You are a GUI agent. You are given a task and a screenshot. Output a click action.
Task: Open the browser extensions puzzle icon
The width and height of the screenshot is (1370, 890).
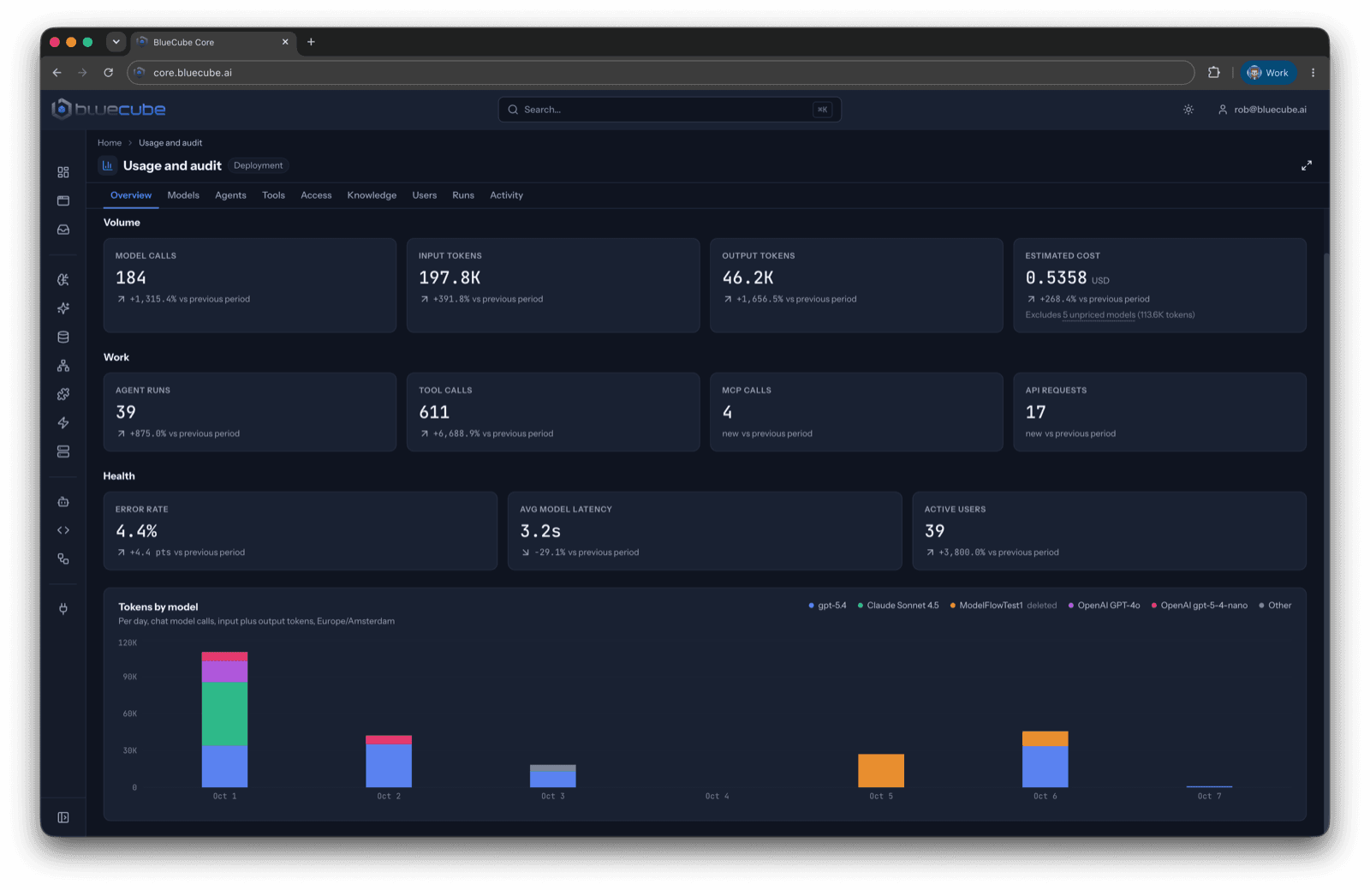(1214, 73)
